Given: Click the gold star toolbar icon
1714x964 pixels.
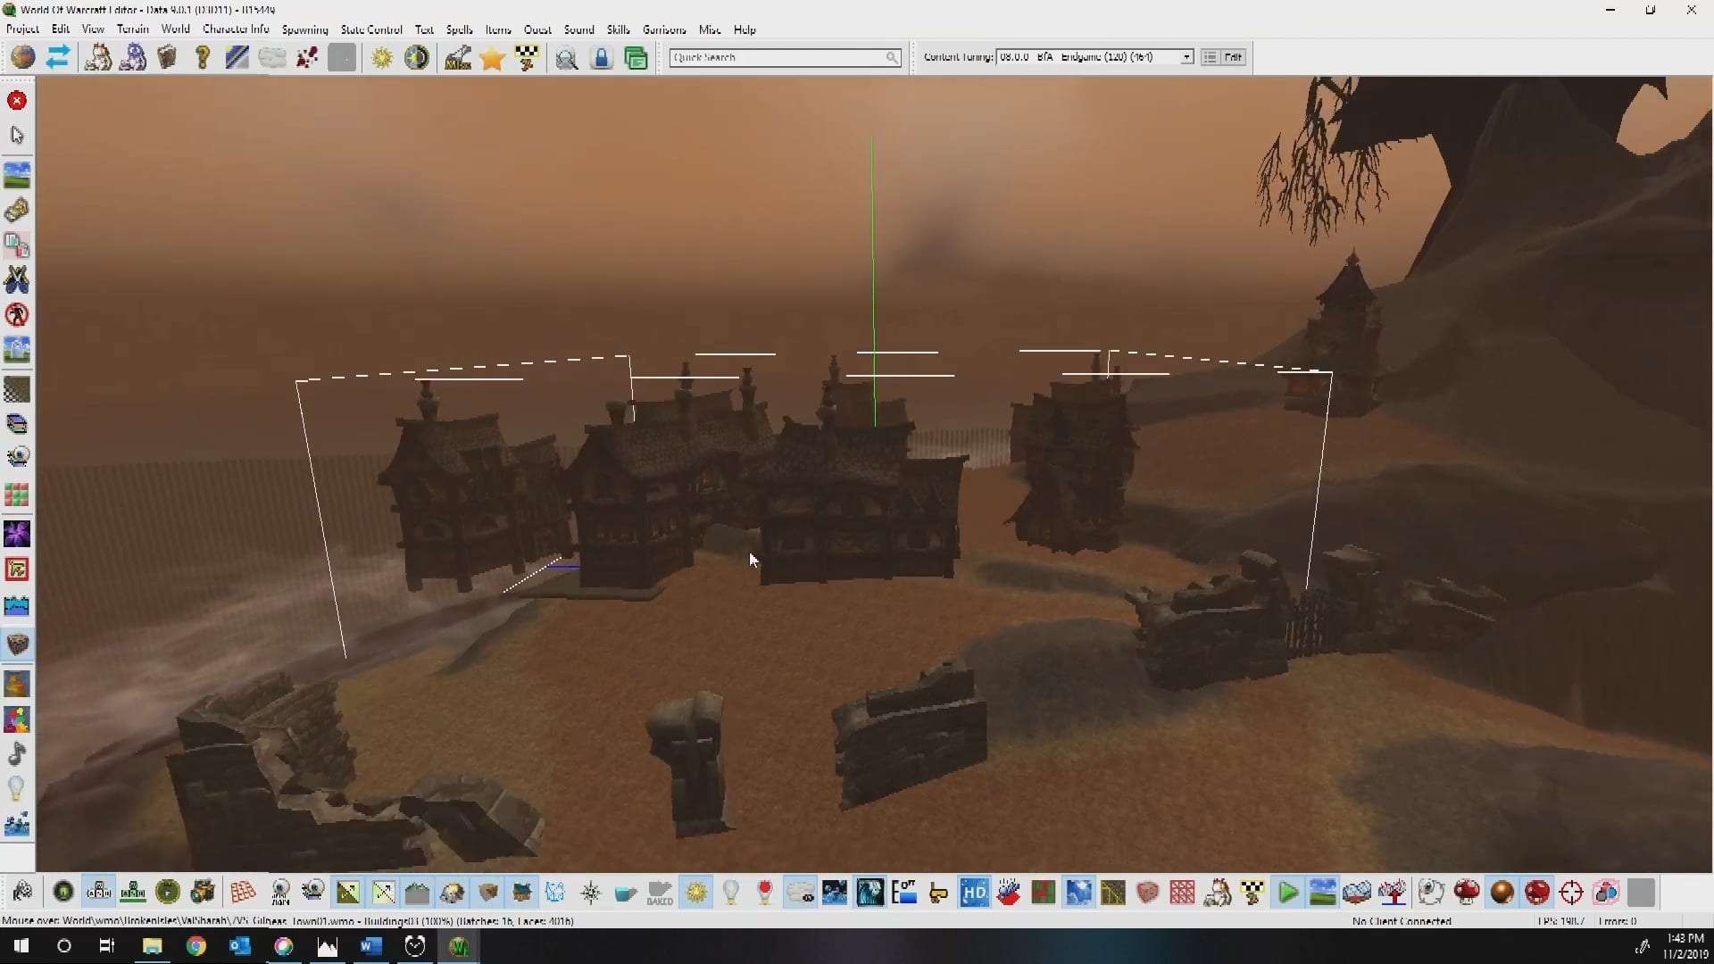Looking at the screenshot, I should point(492,59).
